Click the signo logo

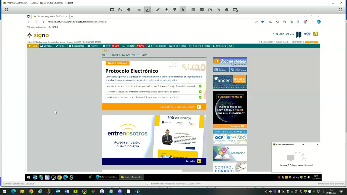pyautogui.click(x=38, y=35)
